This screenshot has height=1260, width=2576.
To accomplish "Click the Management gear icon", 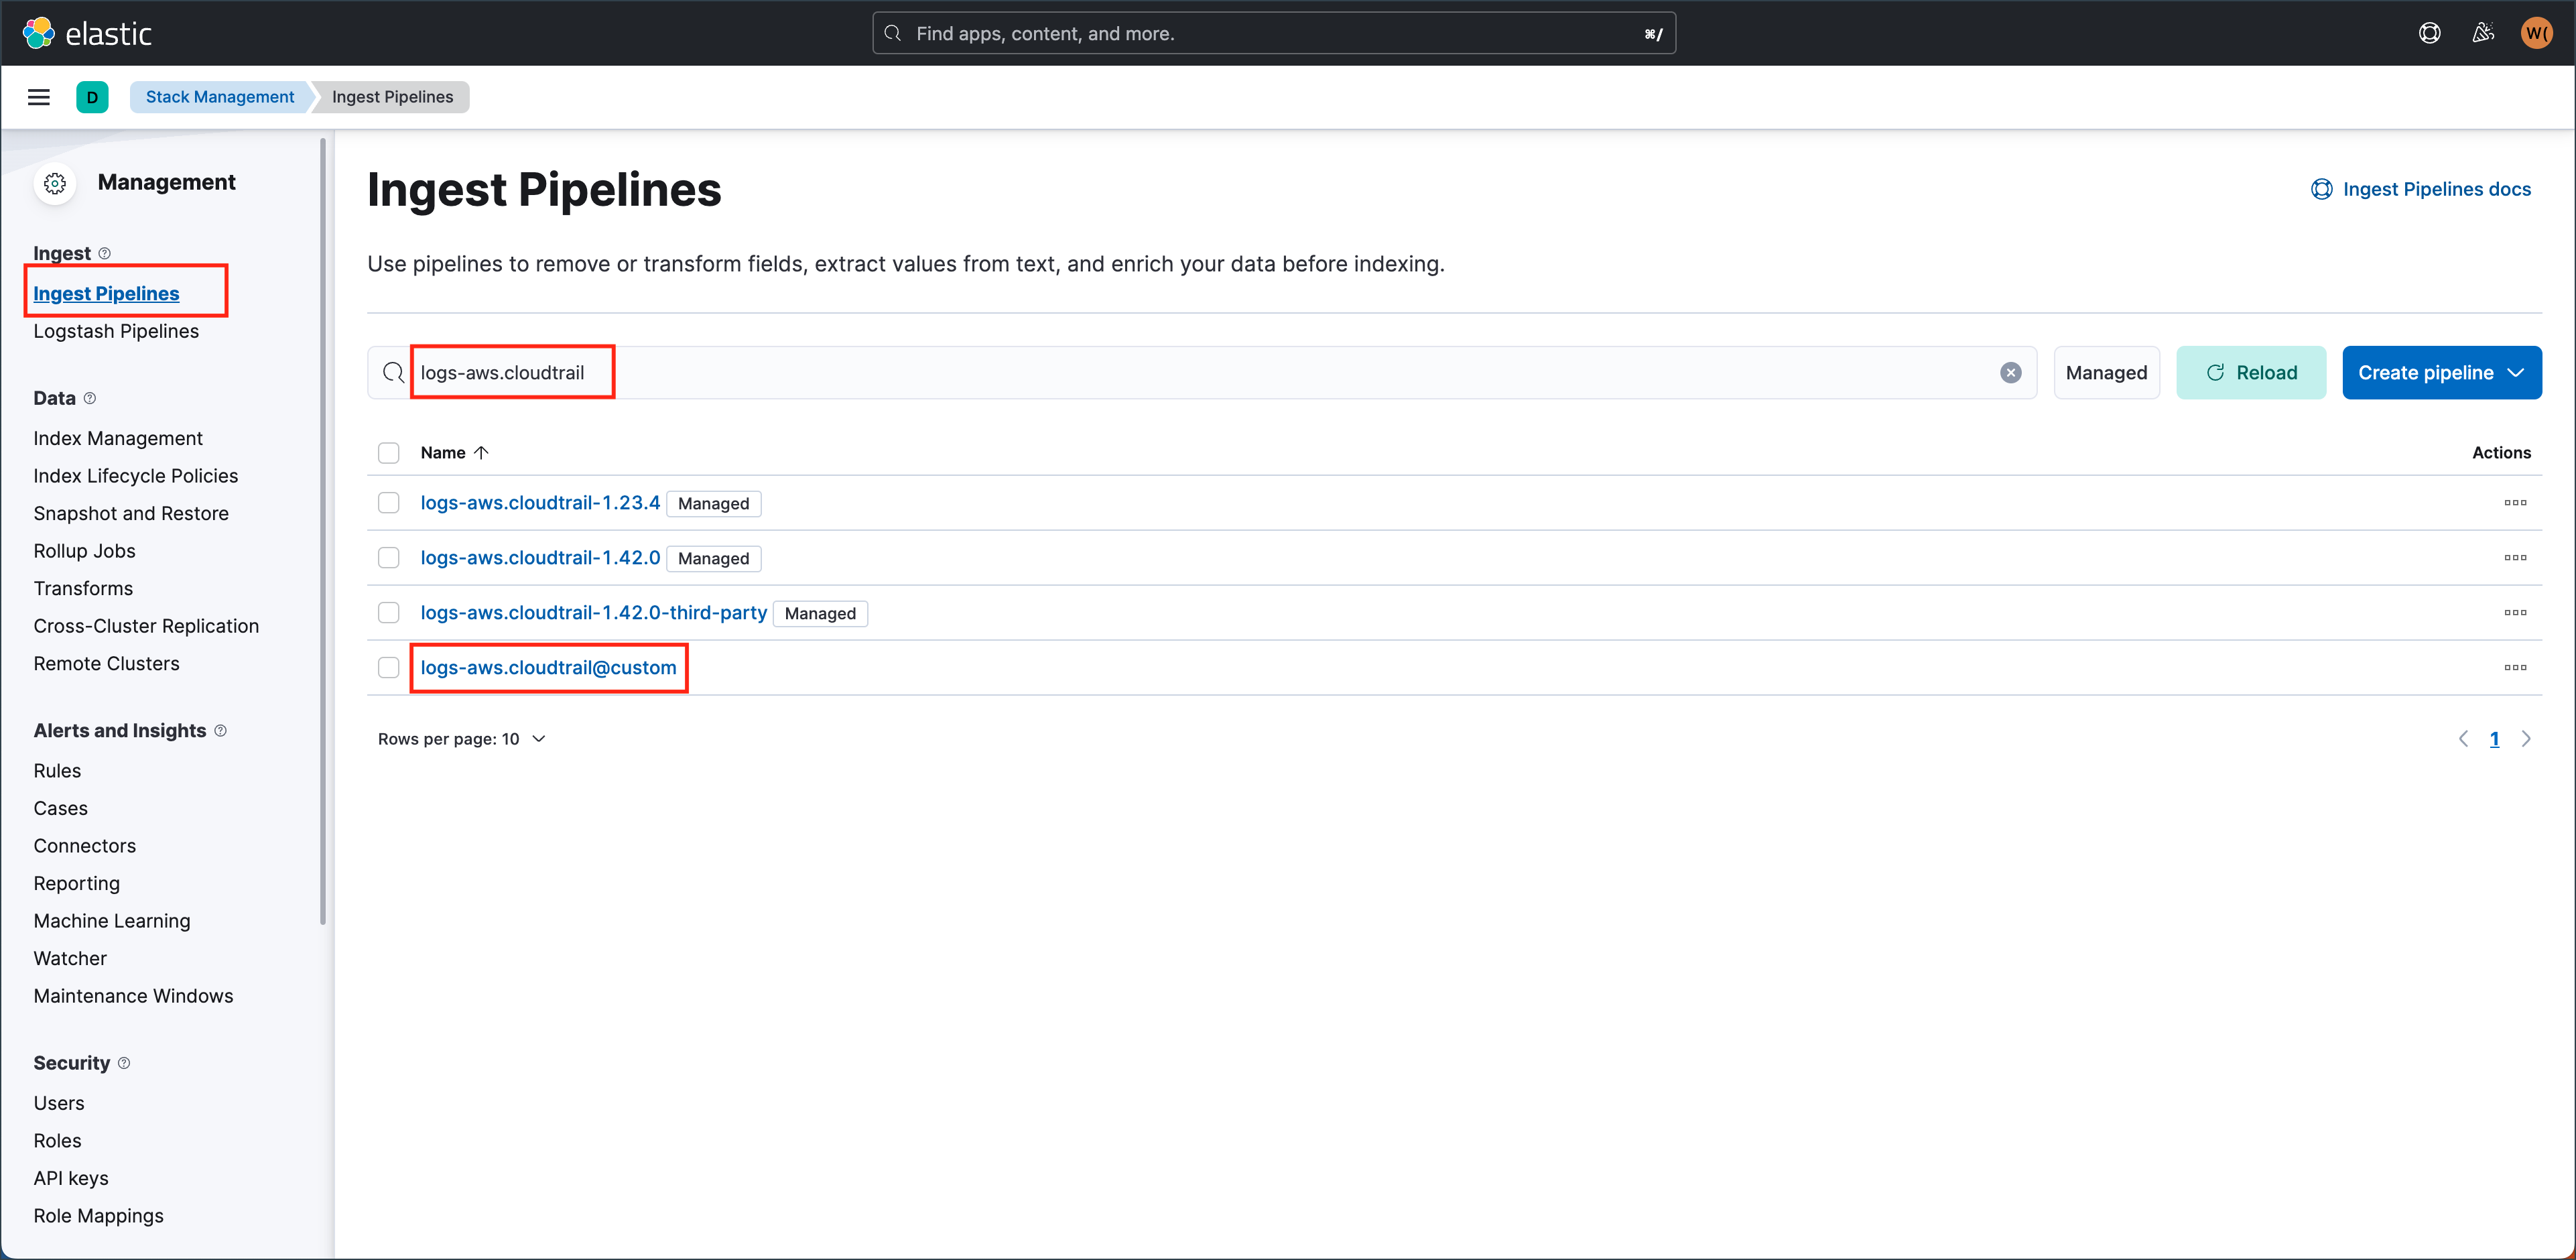I will (55, 183).
